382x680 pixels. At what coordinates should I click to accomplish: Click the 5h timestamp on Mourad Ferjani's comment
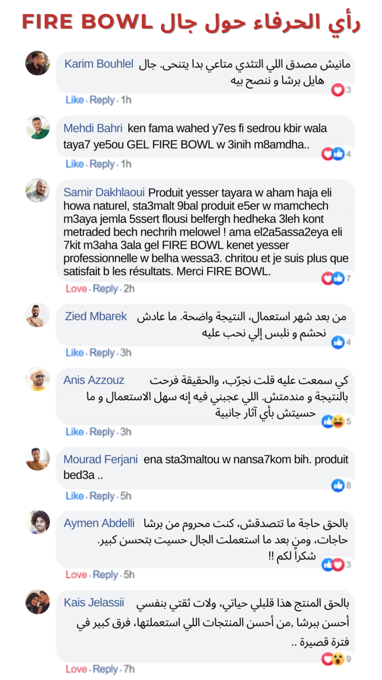(x=126, y=496)
